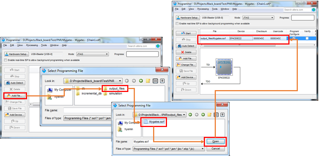Open the Window menu in the right Programmer window
This screenshot has height=158, width=319.
pos(225,9)
